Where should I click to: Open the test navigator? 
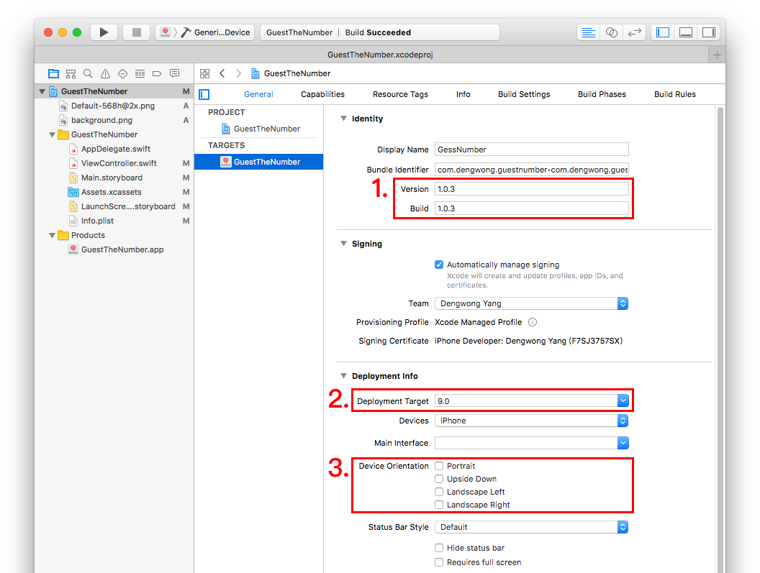[122, 73]
